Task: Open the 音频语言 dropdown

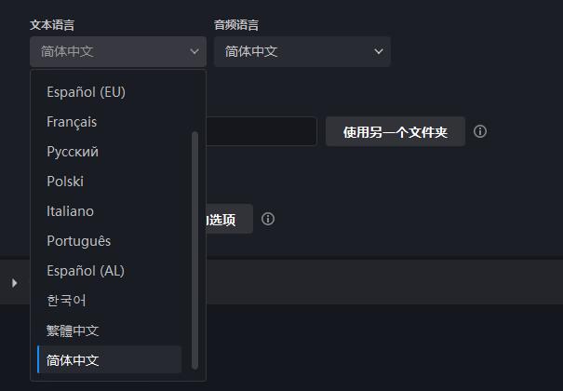Action: click(x=302, y=51)
